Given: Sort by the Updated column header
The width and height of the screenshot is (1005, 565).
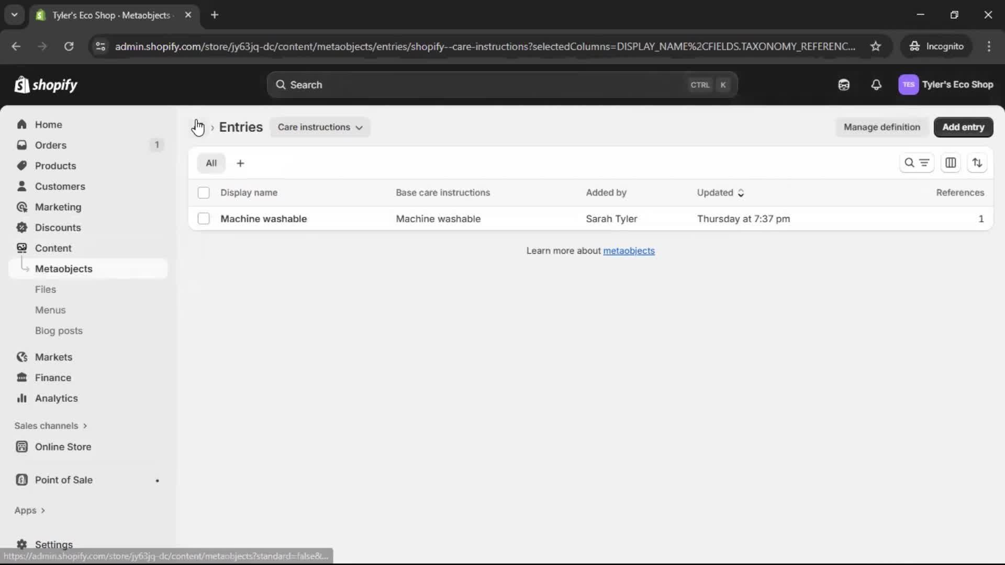Looking at the screenshot, I should pos(721,193).
